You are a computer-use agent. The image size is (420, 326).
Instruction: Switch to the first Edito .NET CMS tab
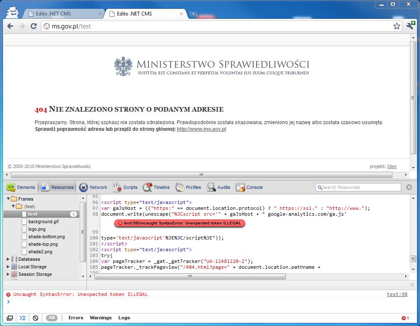point(63,14)
